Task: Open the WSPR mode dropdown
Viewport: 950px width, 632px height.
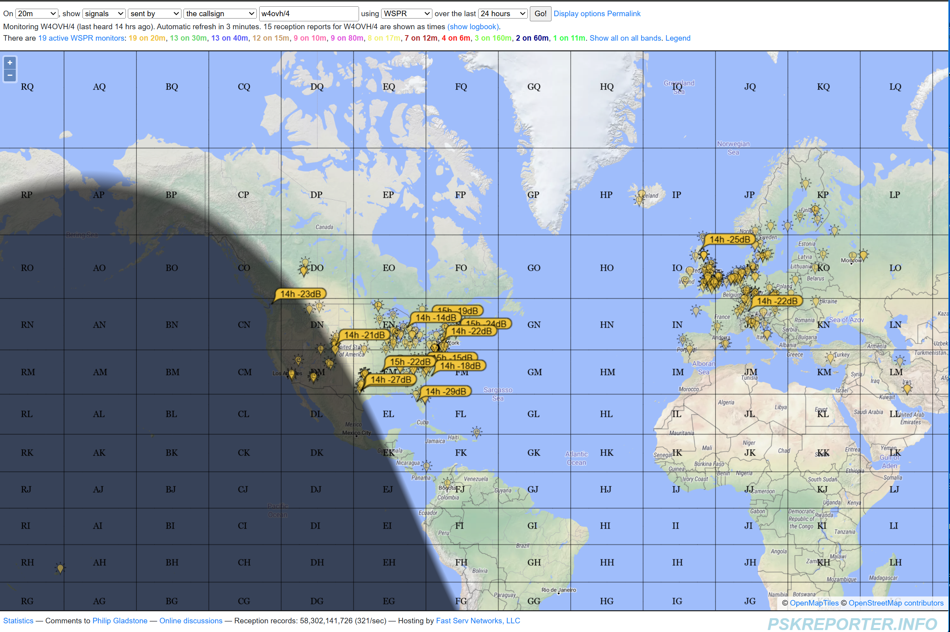Action: (406, 14)
